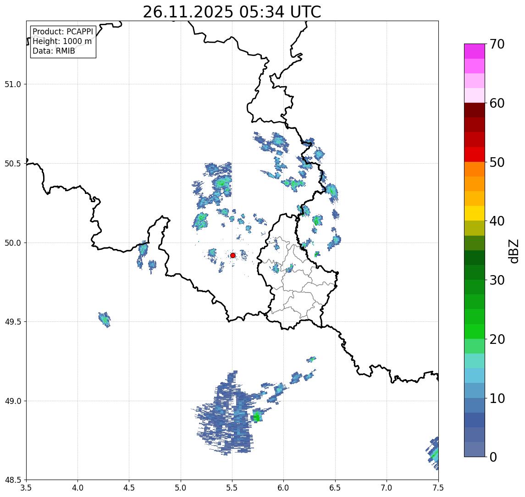
Task: Click the colorbar tick label 0
Action: 493,457
